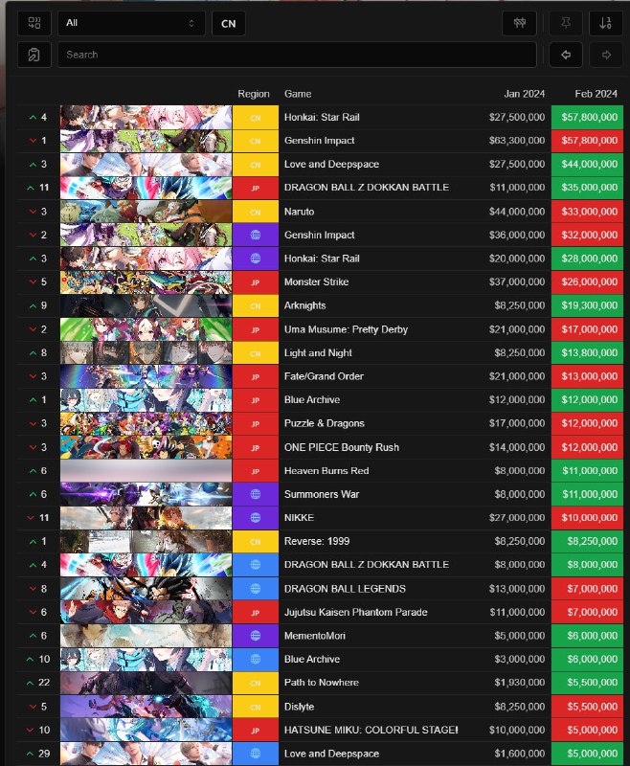630x766 pixels.
Task: Click the pin icon in toolbar
Action: click(x=567, y=23)
